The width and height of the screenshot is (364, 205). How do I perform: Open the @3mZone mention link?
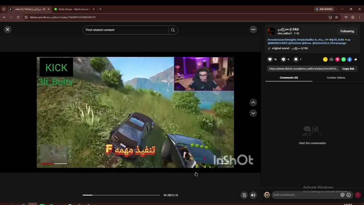click(x=295, y=43)
